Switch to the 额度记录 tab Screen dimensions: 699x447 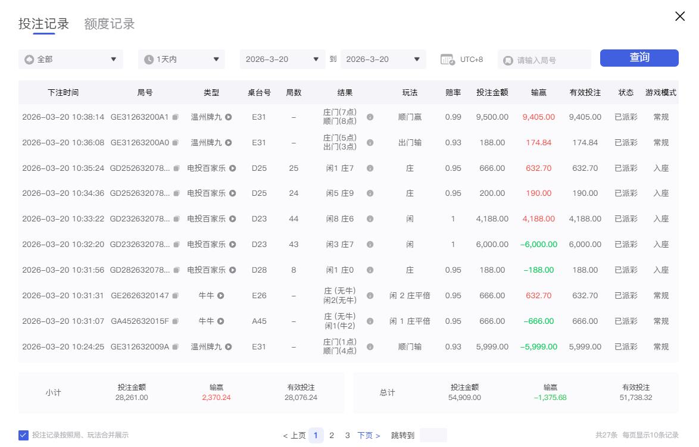click(110, 24)
